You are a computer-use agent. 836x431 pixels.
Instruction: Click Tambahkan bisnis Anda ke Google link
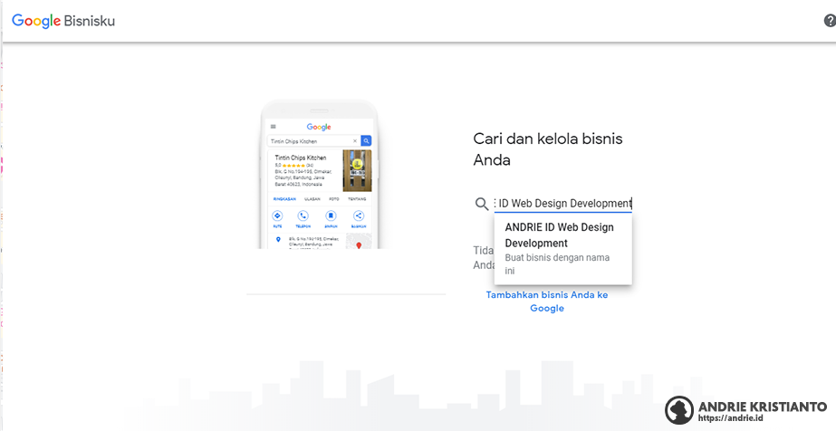pos(547,302)
